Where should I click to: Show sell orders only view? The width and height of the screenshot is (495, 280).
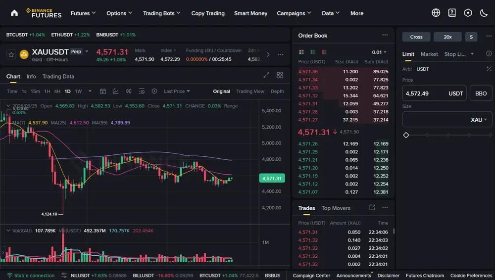click(324, 52)
